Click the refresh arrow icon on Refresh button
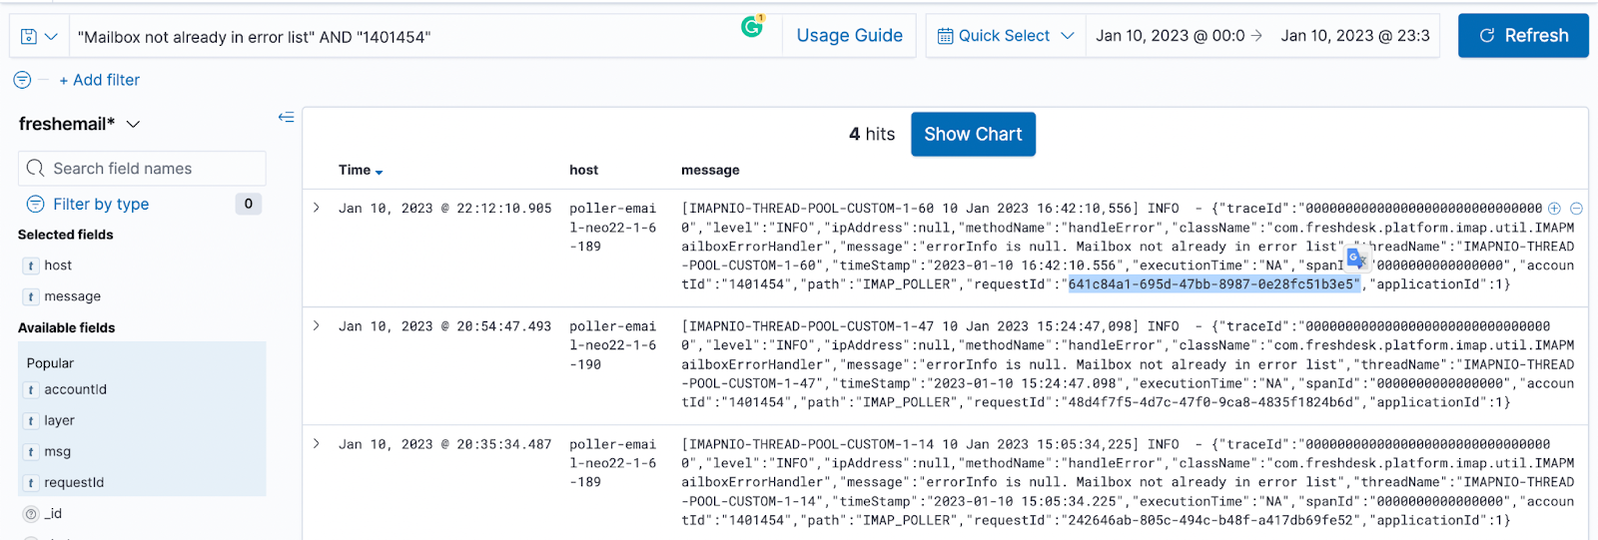The image size is (1598, 540). 1487,36
